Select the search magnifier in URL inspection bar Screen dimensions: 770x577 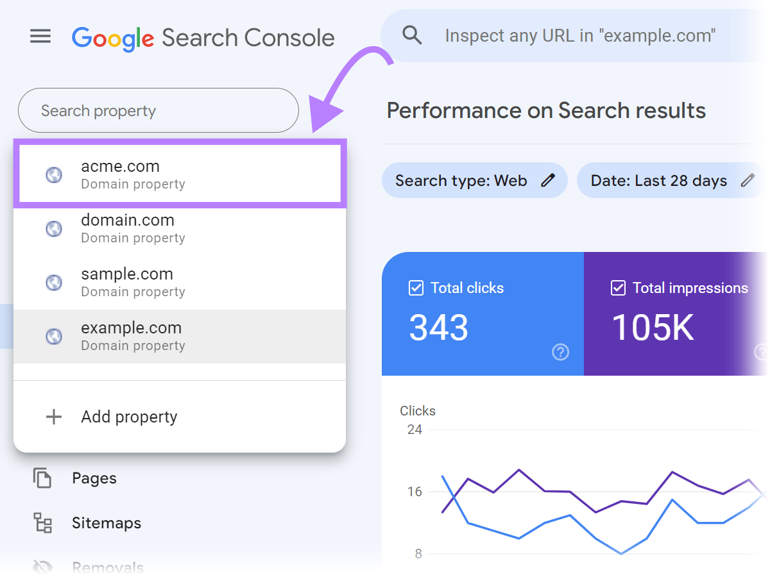(413, 35)
